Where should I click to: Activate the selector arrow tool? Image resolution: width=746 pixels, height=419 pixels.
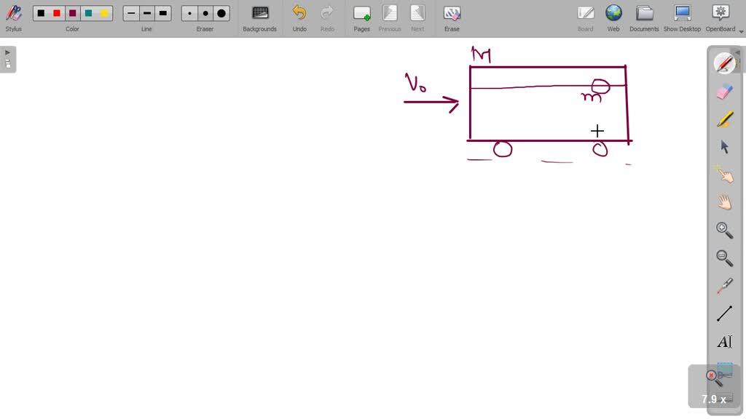coord(723,146)
